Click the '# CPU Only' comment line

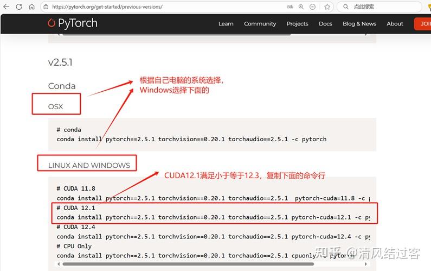[x=74, y=246]
